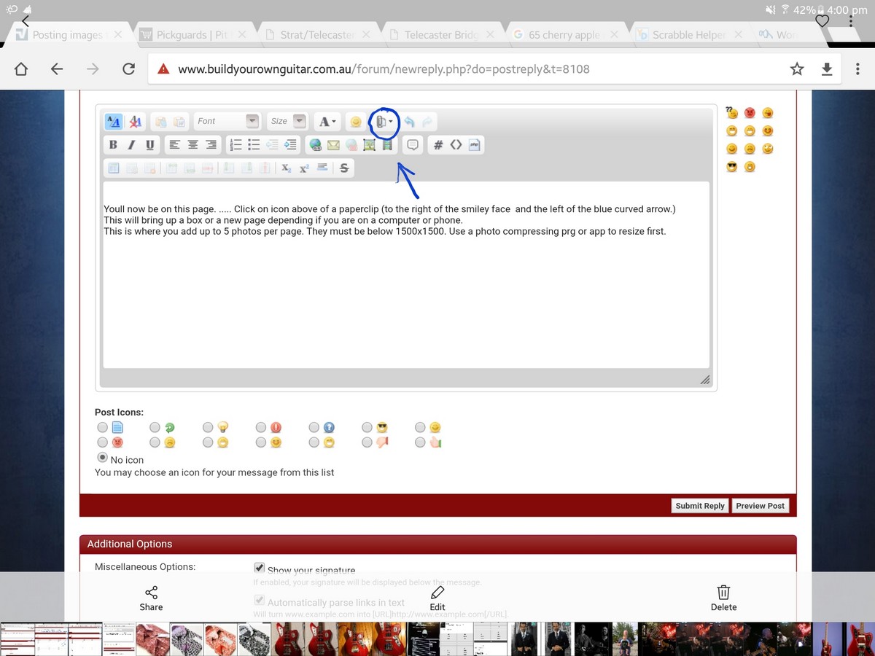This screenshot has width=875, height=656.
Task: Toggle bold formatting in the editor
Action: (113, 145)
